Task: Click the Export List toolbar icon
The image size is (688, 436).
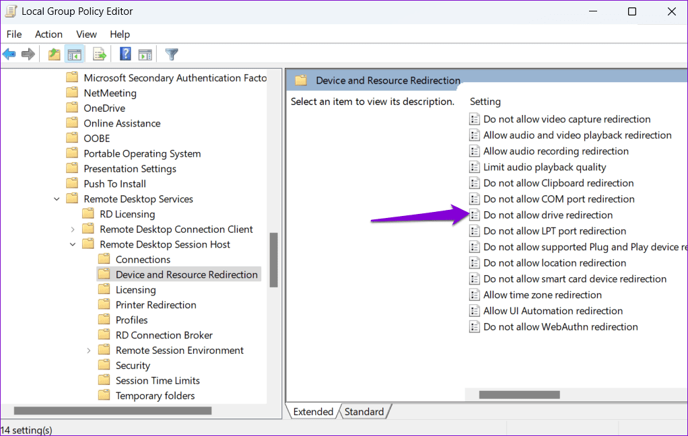Action: click(100, 54)
